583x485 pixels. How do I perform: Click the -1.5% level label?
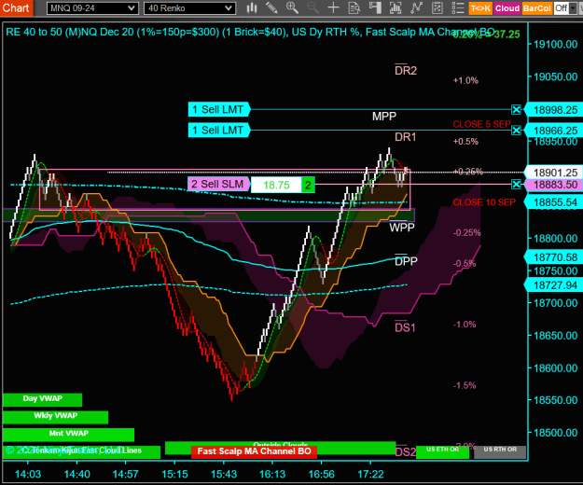[x=465, y=385]
